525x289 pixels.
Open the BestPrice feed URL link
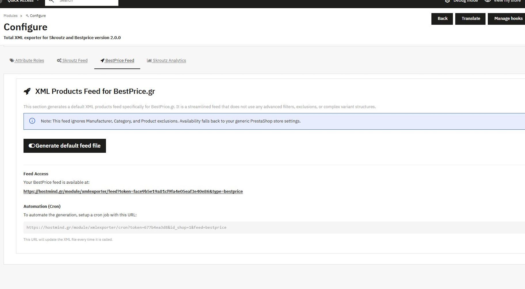pyautogui.click(x=133, y=192)
